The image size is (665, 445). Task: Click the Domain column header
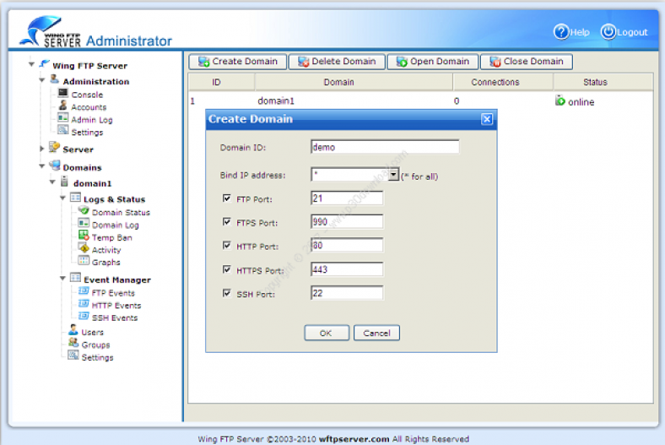(x=354, y=82)
